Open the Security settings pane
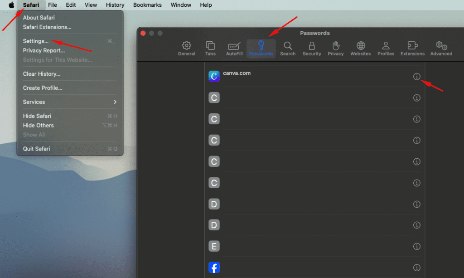Viewport: 464px width, 278px height. (312, 49)
